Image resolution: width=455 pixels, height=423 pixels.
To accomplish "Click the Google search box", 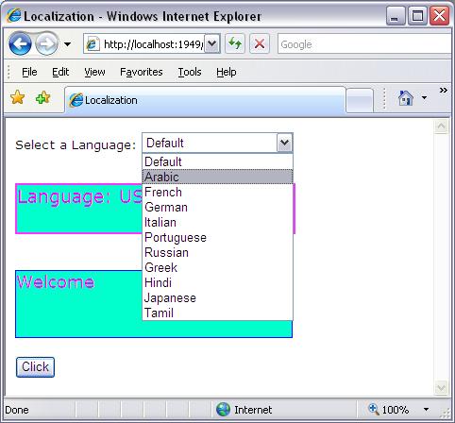I will coord(365,44).
